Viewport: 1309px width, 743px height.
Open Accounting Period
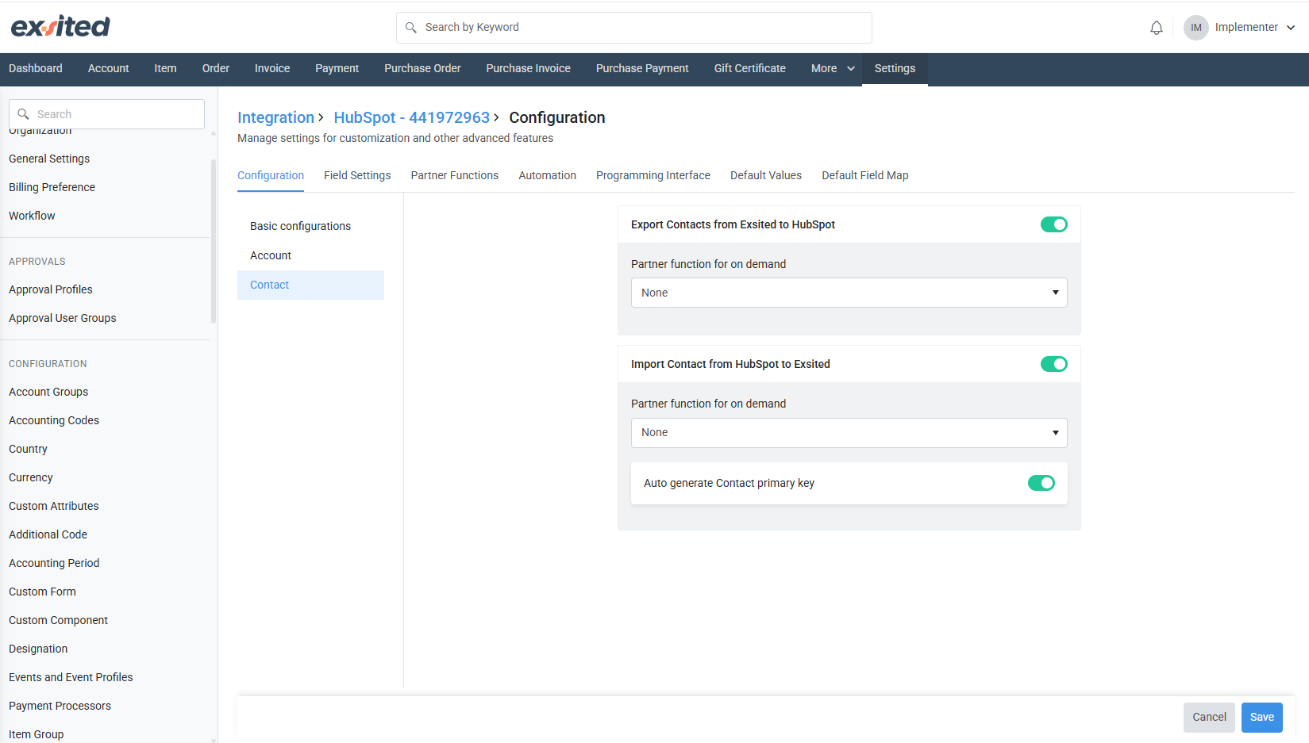[54, 563]
